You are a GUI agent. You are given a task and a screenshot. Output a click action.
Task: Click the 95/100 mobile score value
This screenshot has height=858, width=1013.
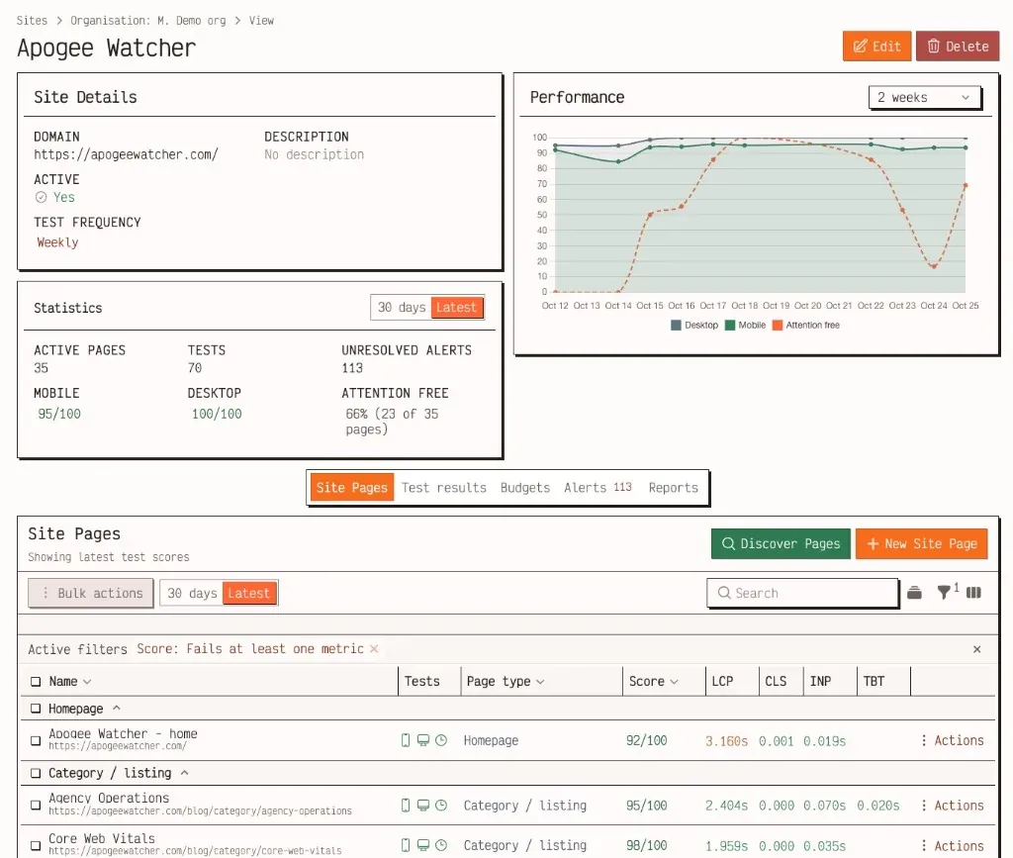pyautogui.click(x=58, y=414)
